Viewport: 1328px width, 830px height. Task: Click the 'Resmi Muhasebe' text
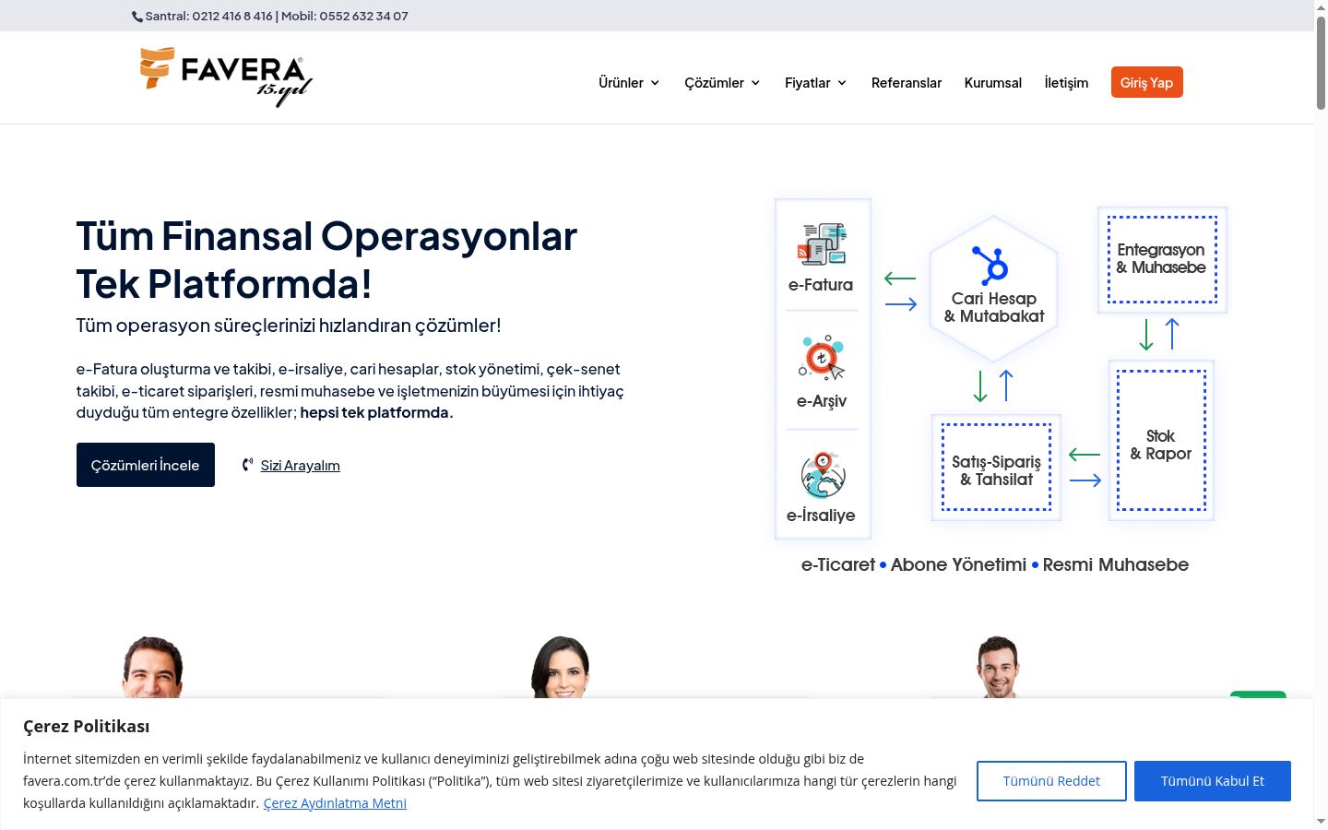[1116, 564]
